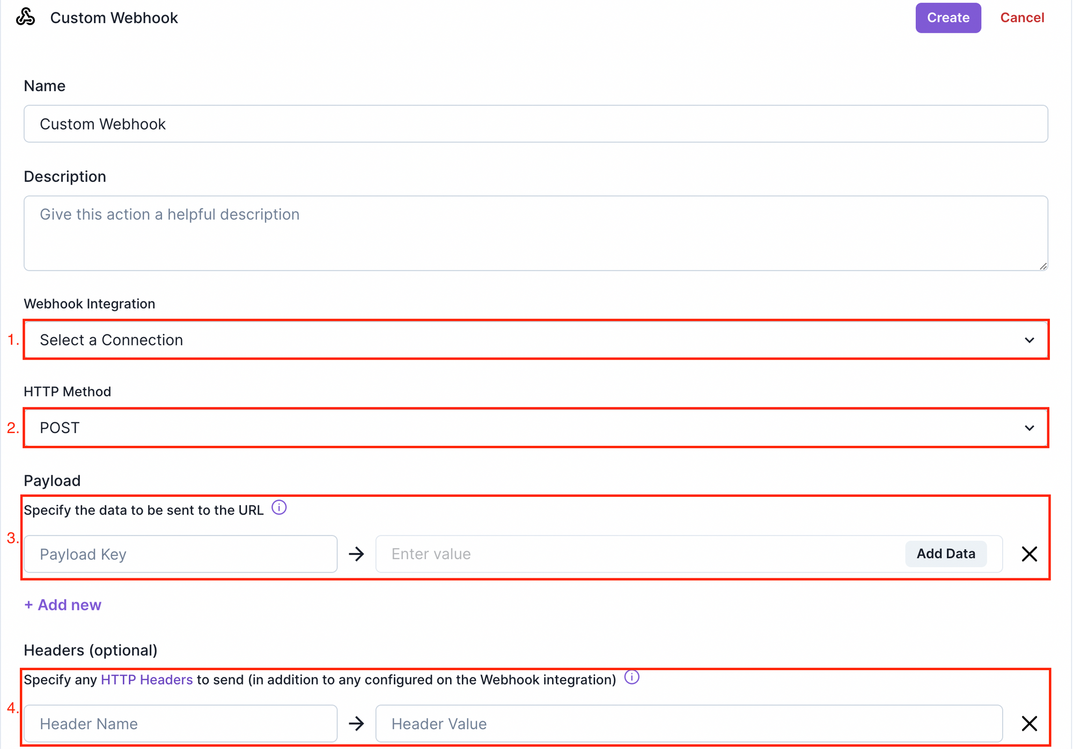The width and height of the screenshot is (1073, 749).
Task: Click Headers info circle icon
Action: pyautogui.click(x=632, y=677)
